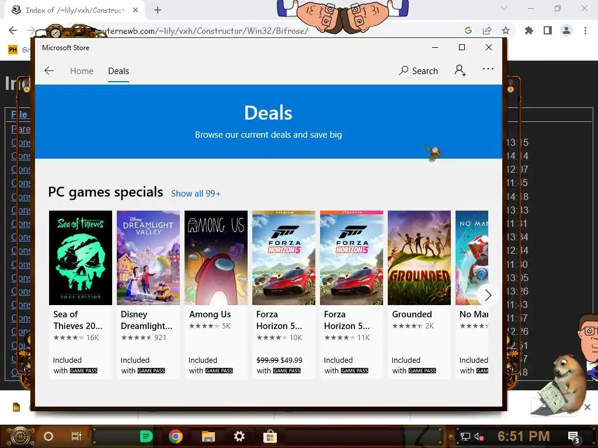598x448 pixels.
Task: Click the Google icon in address bar
Action: click(x=468, y=30)
